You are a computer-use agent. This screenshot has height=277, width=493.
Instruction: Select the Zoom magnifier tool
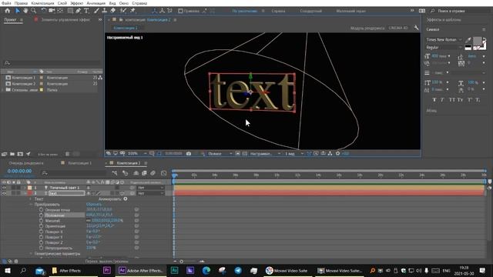point(33,11)
